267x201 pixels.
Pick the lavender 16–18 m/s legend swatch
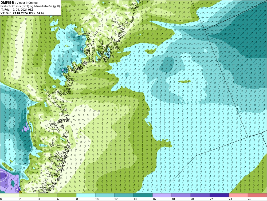[162, 195]
